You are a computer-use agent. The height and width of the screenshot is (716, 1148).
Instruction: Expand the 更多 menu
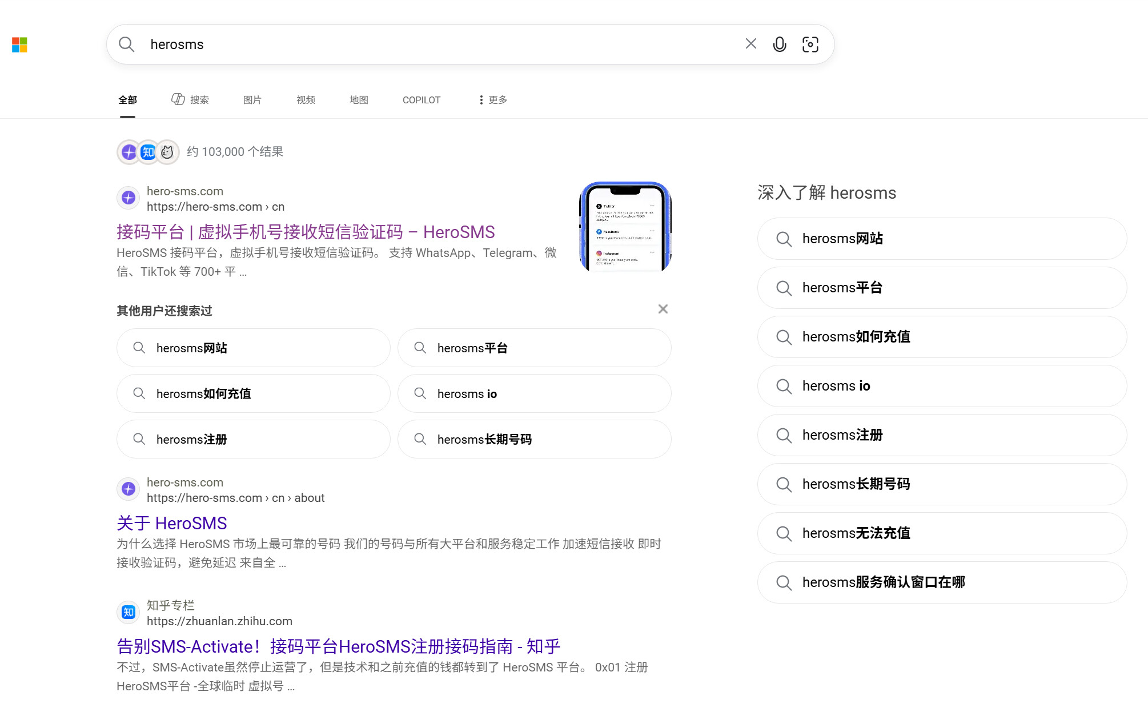493,100
